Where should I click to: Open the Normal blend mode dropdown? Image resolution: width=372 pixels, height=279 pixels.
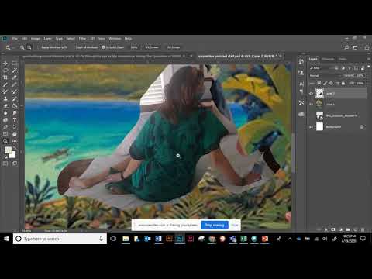(x=325, y=76)
